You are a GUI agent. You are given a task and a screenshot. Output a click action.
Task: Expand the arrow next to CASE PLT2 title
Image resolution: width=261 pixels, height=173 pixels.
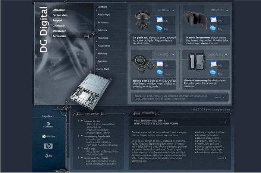pos(227,54)
